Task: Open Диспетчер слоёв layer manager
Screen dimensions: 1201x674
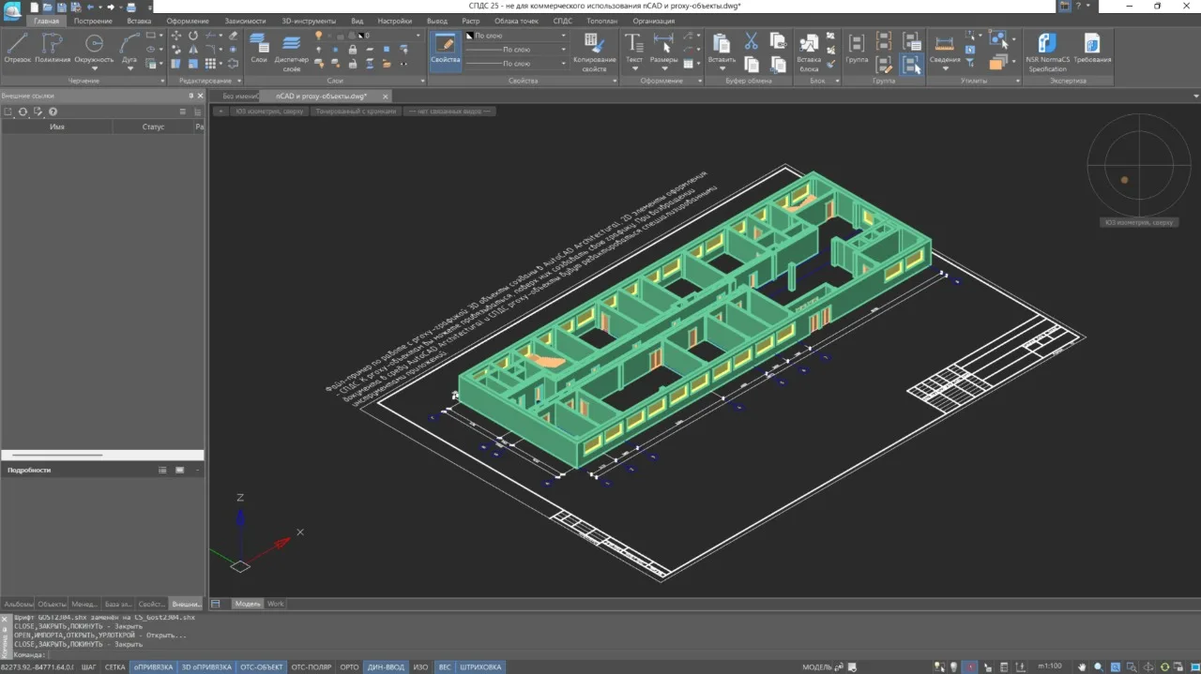Action: click(x=292, y=52)
